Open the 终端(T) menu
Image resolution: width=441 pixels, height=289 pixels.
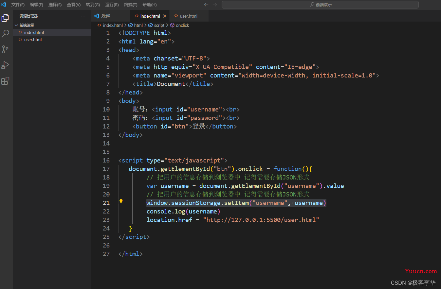[131, 5]
